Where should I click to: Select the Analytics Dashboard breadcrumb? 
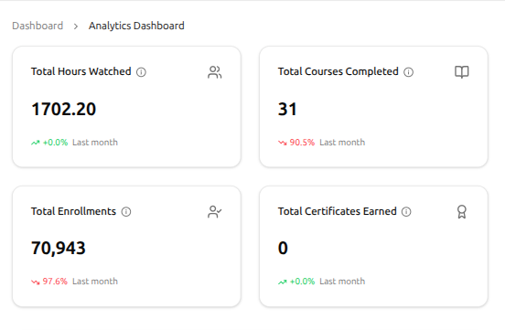coord(136,26)
